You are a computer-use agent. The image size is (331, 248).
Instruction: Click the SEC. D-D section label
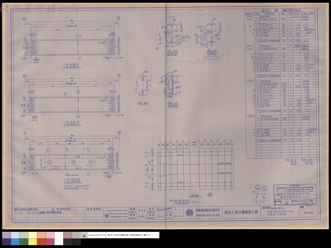(x=143, y=103)
